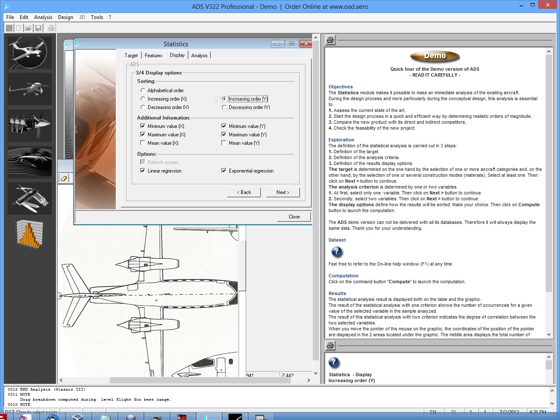Open the File menu
This screenshot has height=420, width=560.
(10, 17)
